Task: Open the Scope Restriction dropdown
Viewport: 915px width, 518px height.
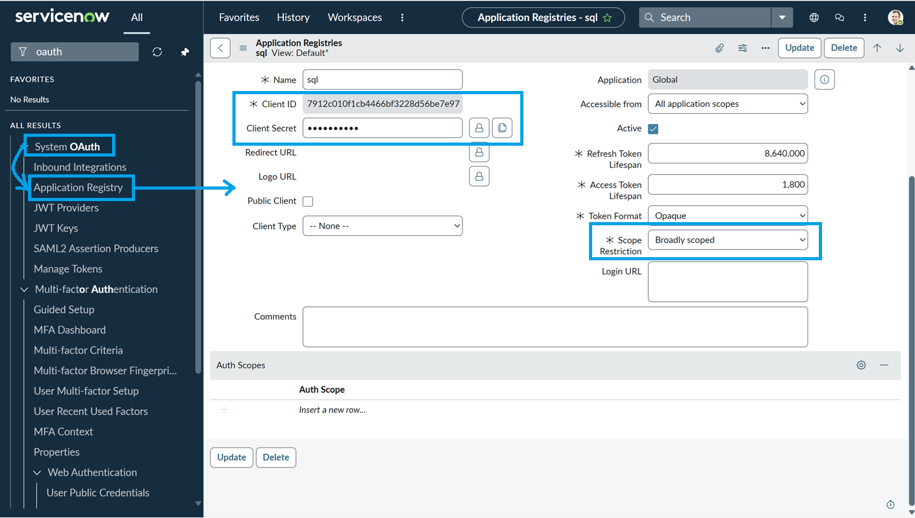Action: click(728, 240)
